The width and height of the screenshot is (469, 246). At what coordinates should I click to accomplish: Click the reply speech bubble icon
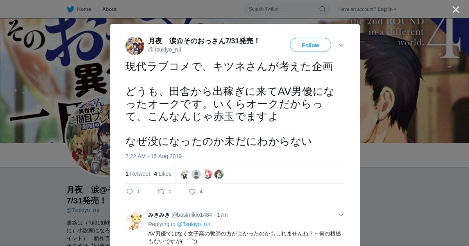coord(130,192)
